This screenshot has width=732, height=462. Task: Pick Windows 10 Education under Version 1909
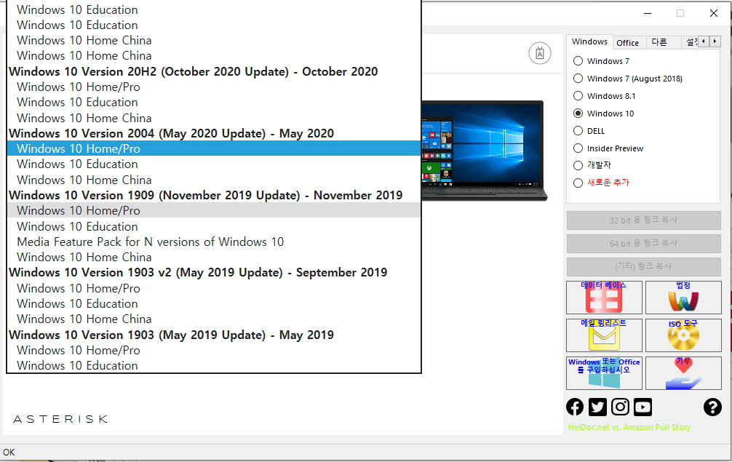tap(214, 226)
